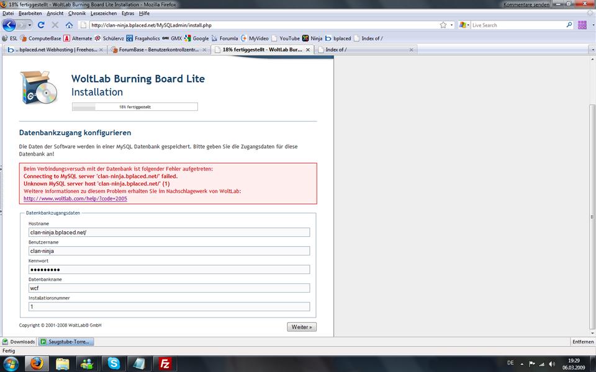Open the Fragaholics bookmark

143,38
